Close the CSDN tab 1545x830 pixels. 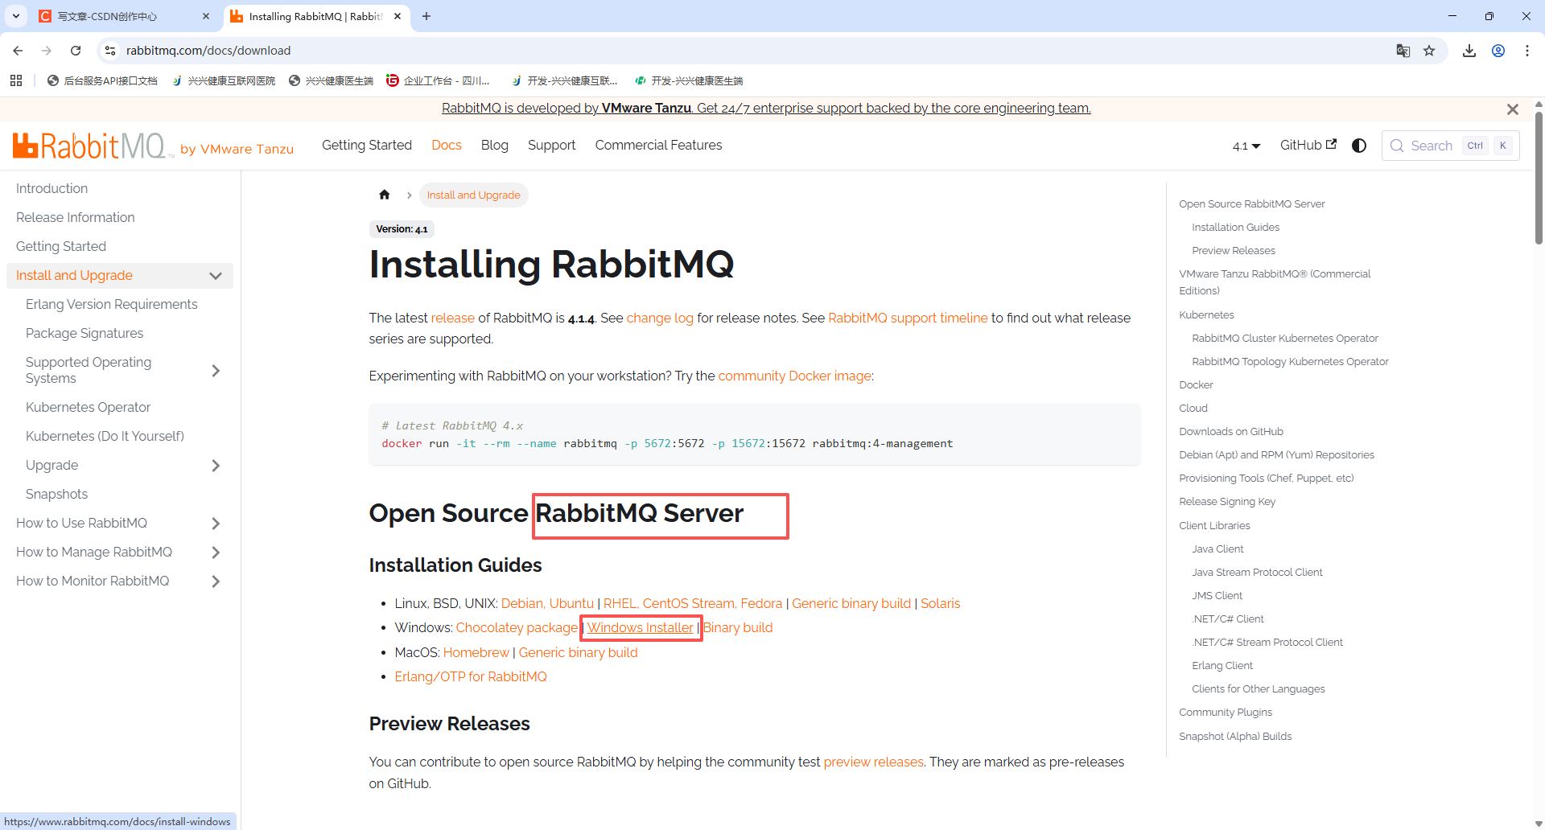pyautogui.click(x=206, y=16)
